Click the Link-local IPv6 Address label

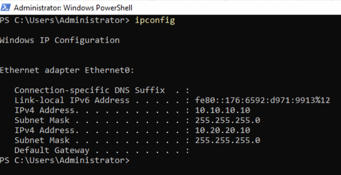(72, 100)
